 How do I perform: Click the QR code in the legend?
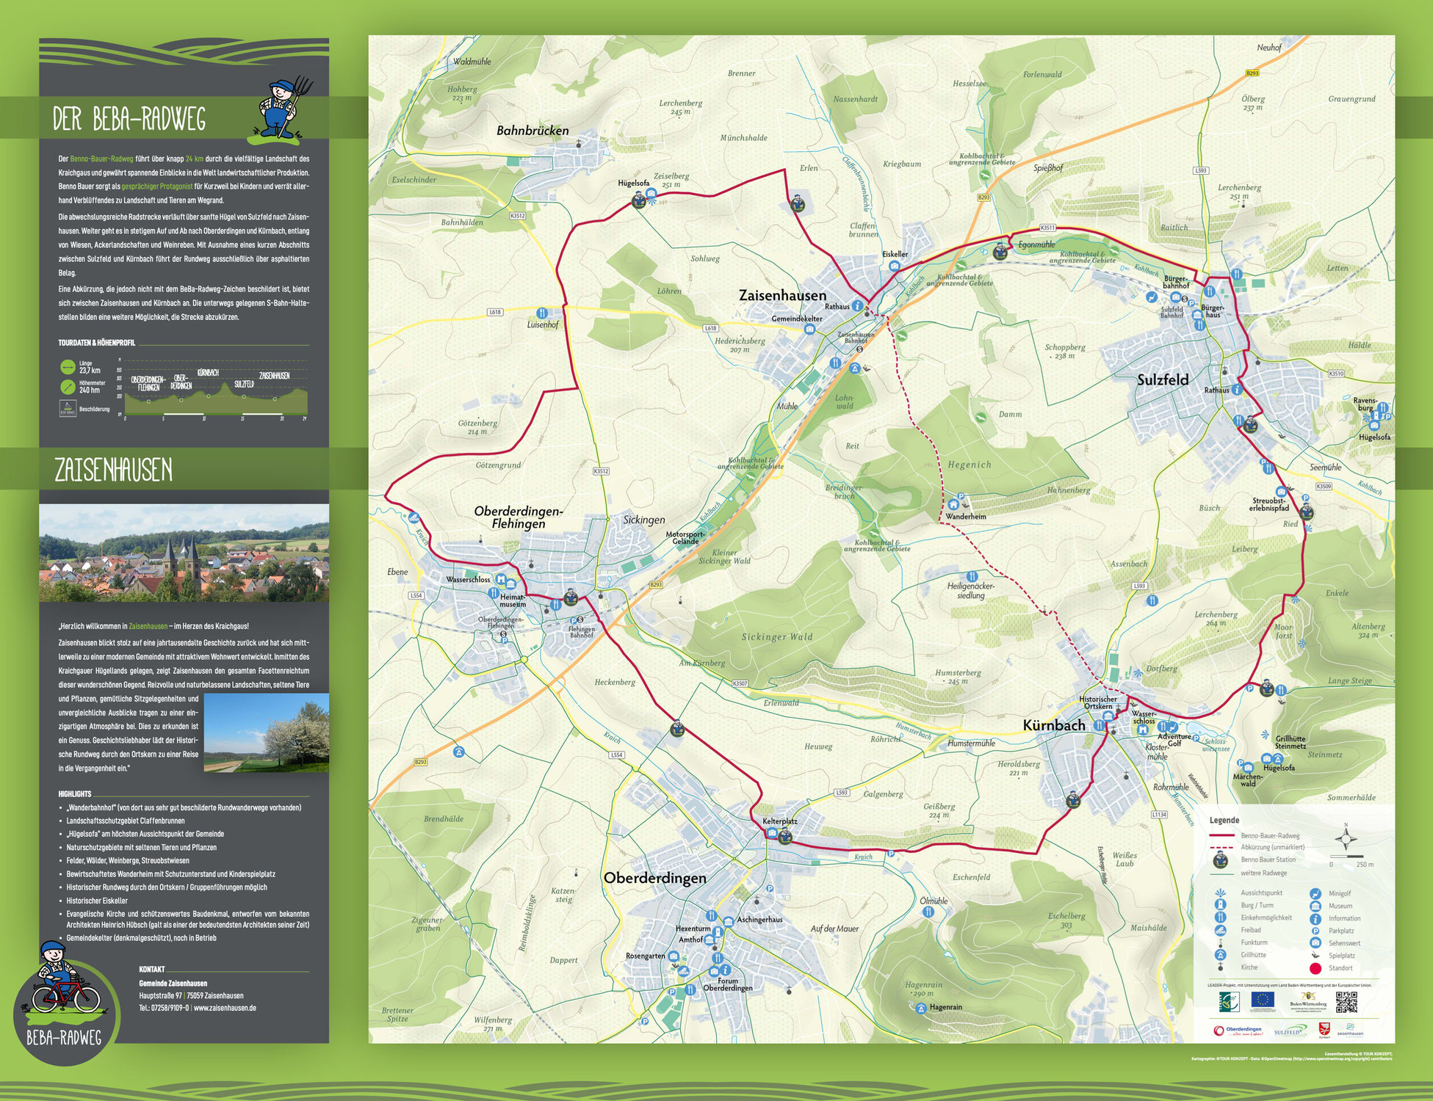click(1346, 1003)
